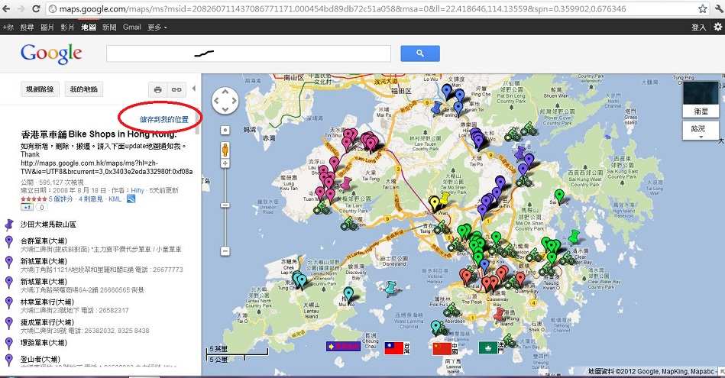Collapse the left side panel arrow
725x378 pixels.
pos(193,89)
